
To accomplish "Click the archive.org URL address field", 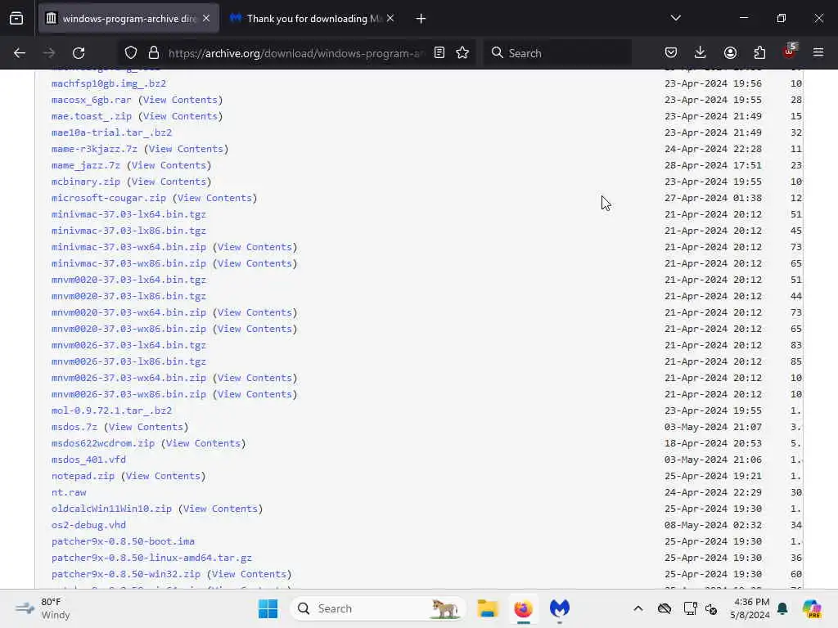I will (x=295, y=53).
